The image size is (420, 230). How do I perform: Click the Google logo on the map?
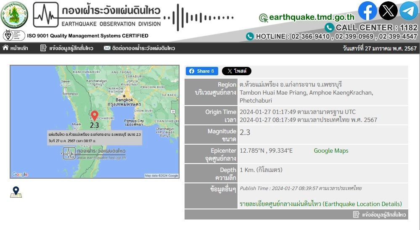click(x=20, y=174)
